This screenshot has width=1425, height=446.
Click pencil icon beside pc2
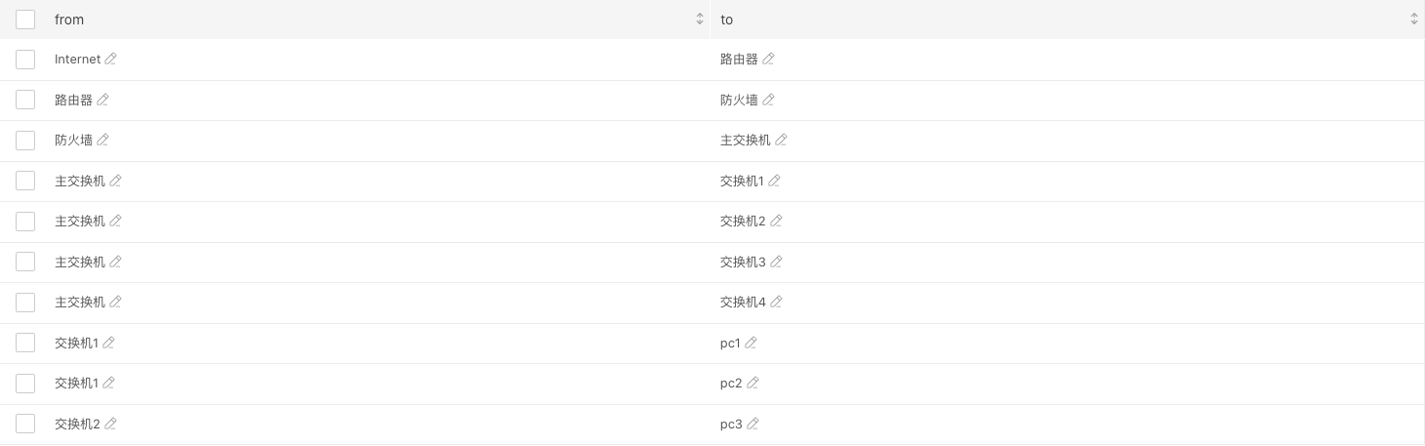[753, 384]
